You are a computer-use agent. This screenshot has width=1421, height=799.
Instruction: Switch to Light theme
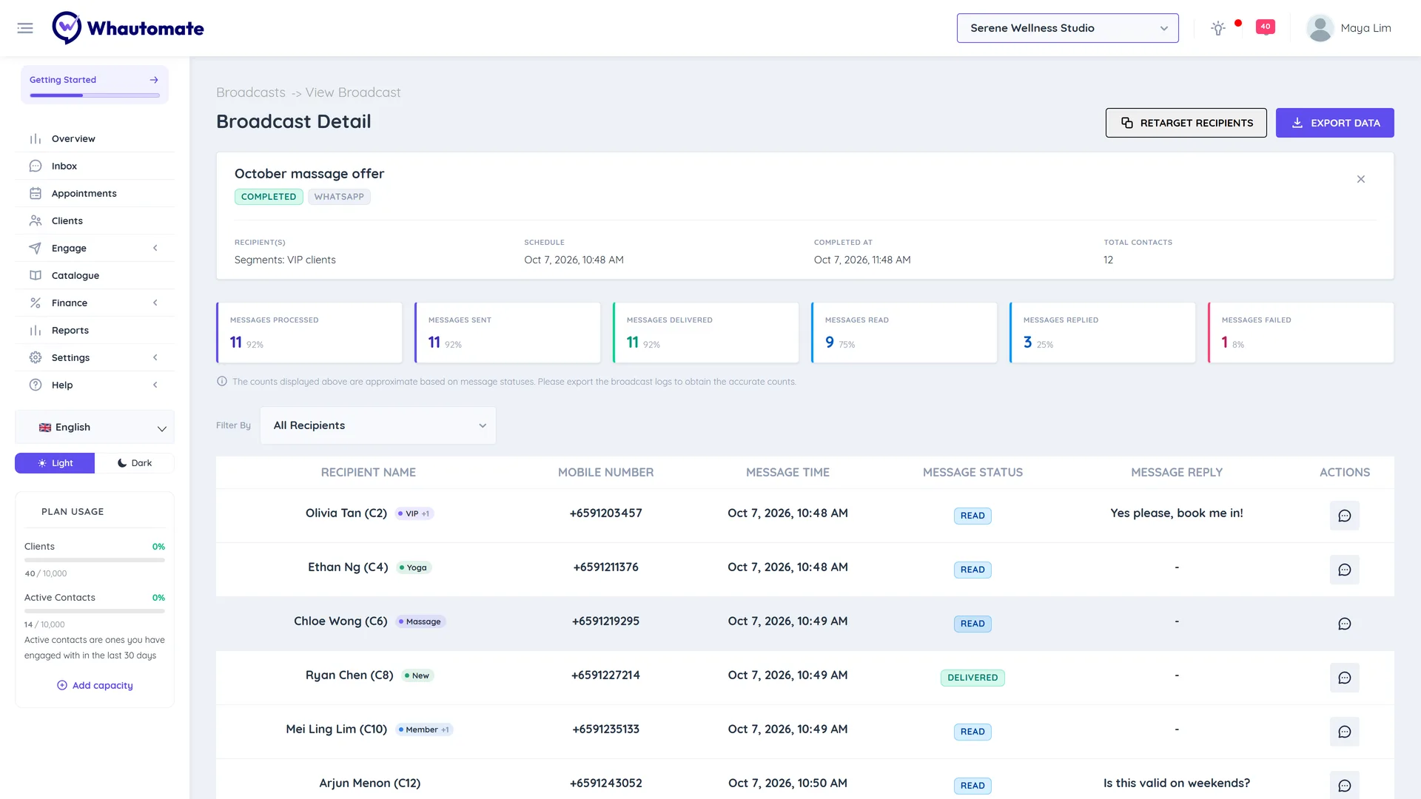(55, 463)
